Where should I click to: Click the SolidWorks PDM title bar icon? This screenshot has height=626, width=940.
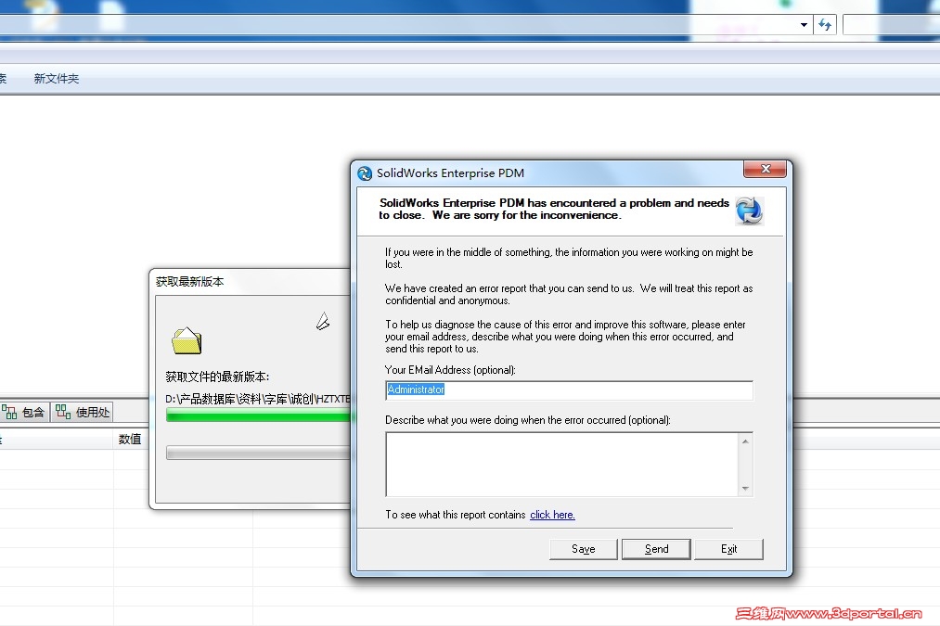(x=365, y=173)
